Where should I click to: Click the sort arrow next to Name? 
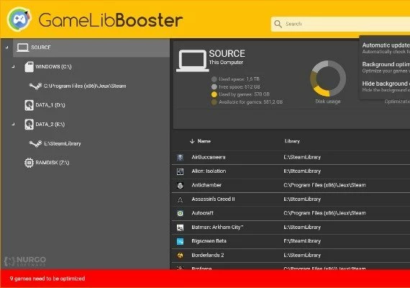(192, 141)
